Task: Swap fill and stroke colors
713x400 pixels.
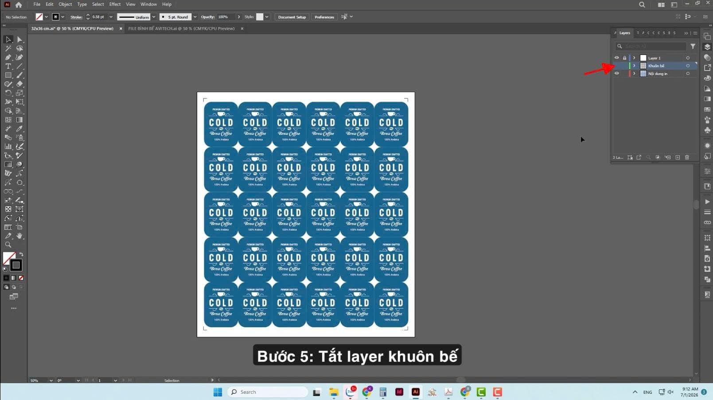Action: click(21, 255)
